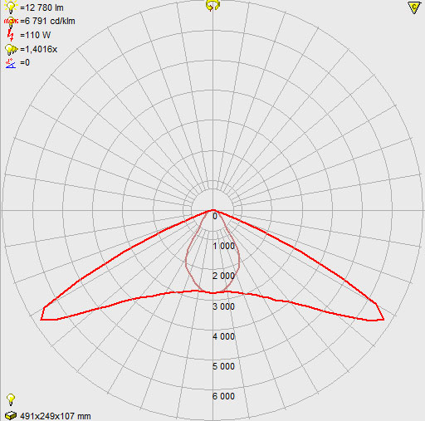Screen dimensions: 425x421
Task: Click the yellow C-plane triangle icon
Action: click(414, 7)
